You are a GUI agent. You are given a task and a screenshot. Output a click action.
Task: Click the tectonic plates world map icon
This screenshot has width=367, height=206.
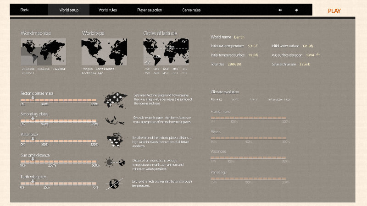(116, 100)
